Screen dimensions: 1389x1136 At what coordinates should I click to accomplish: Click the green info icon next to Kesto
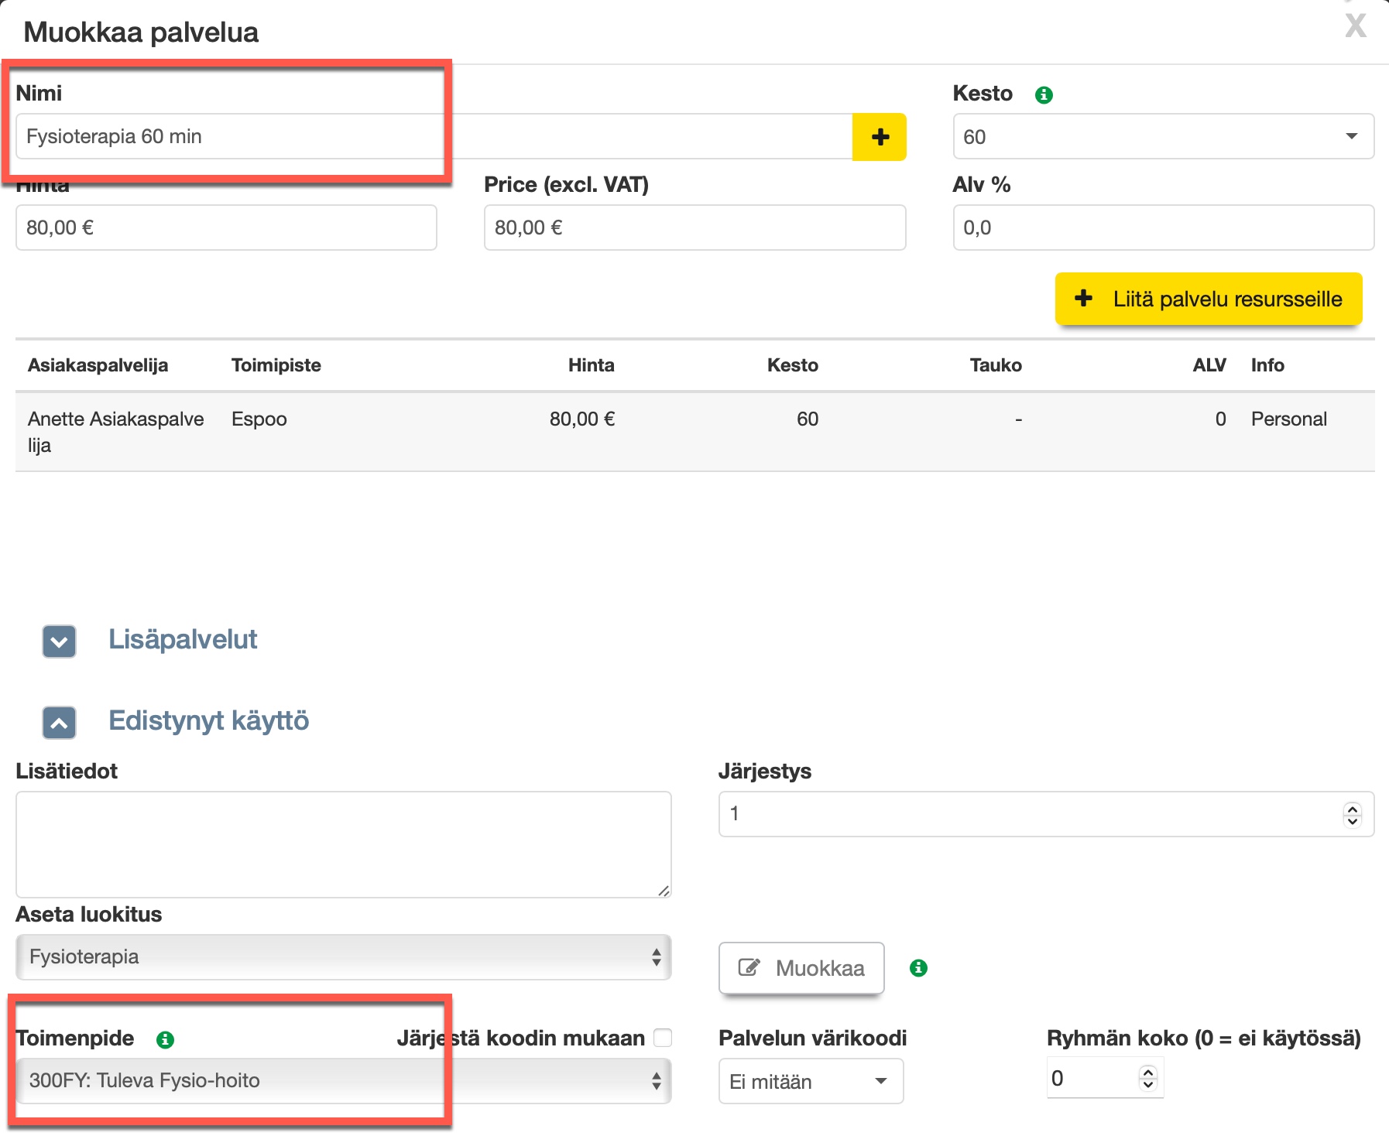coord(1044,95)
